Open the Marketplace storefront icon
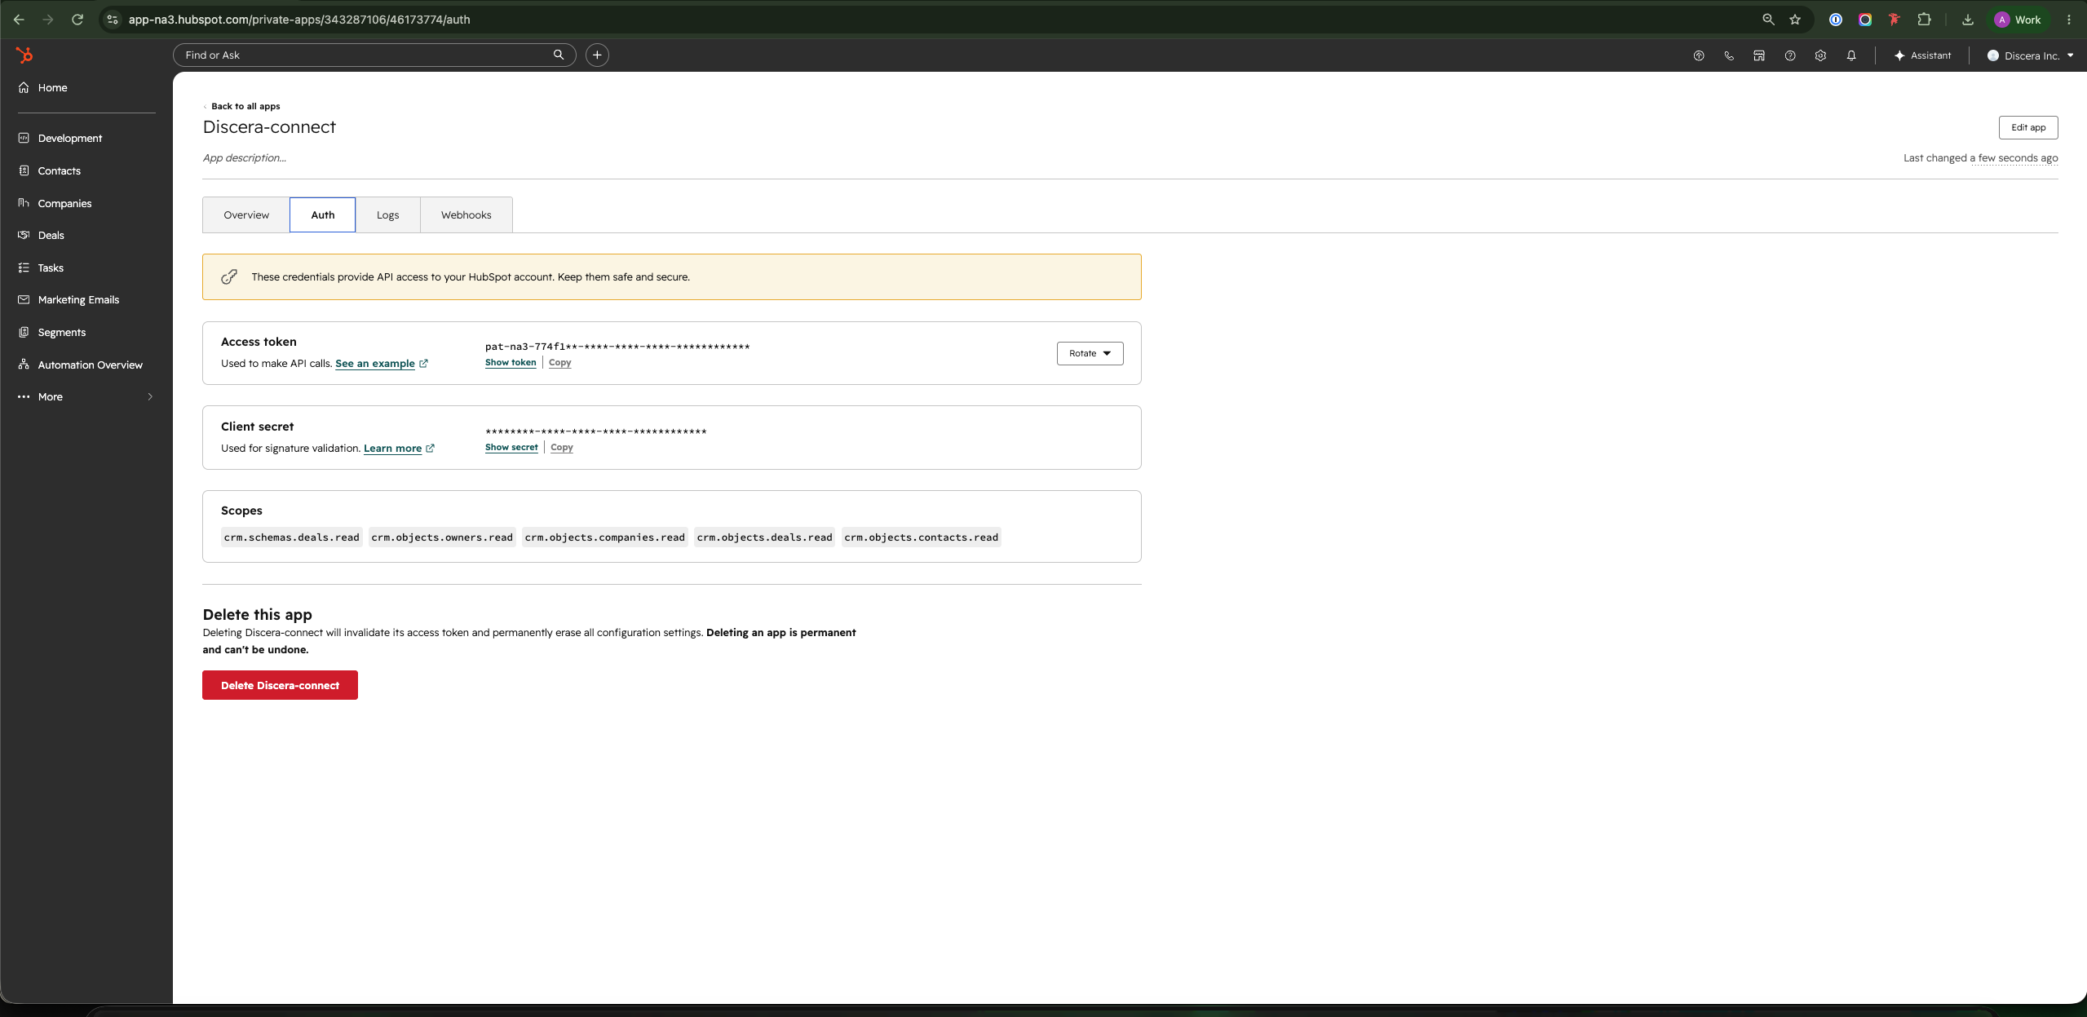The height and width of the screenshot is (1017, 2087). coord(1759,55)
